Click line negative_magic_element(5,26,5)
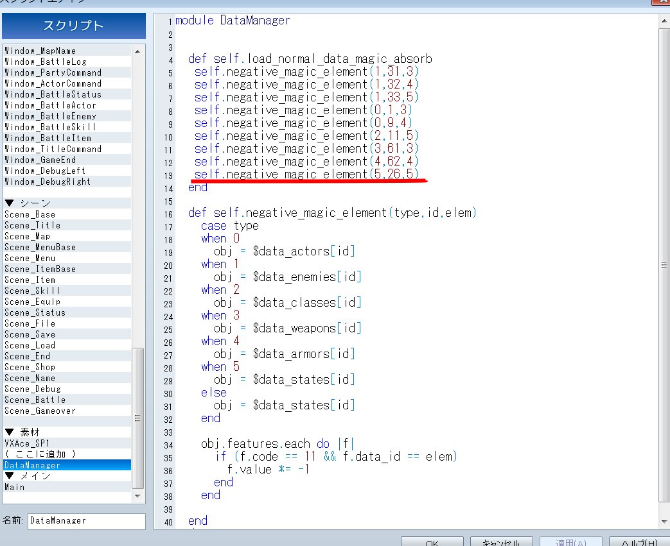Viewport: 670px width, 546px height. coord(306,174)
